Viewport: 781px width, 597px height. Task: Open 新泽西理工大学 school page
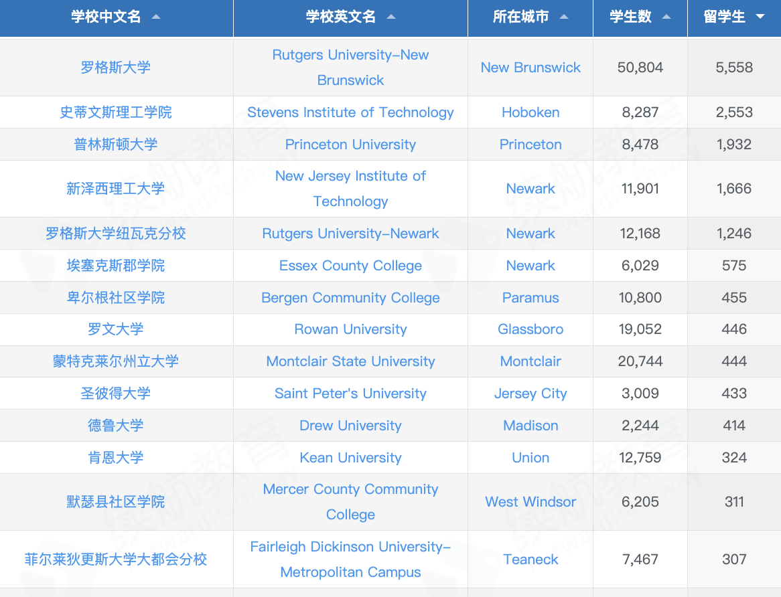point(116,189)
